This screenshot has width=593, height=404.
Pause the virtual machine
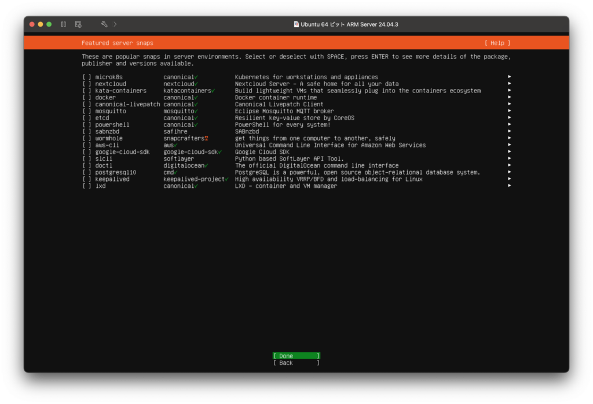pyautogui.click(x=63, y=24)
